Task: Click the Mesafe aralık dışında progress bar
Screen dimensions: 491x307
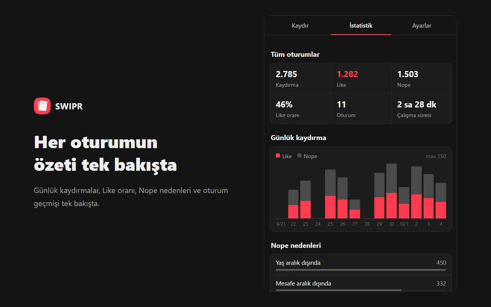Action: [x=361, y=290]
